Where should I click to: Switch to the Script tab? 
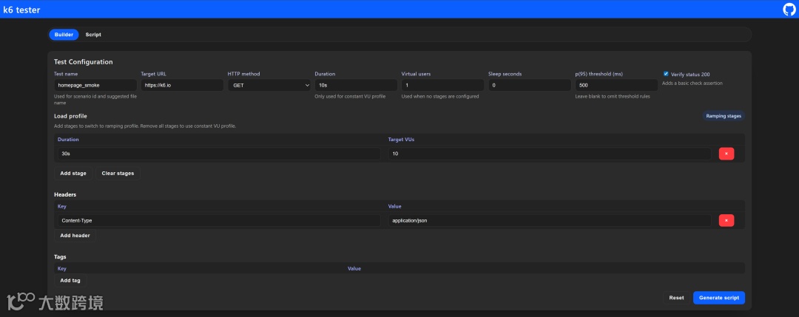tap(93, 35)
